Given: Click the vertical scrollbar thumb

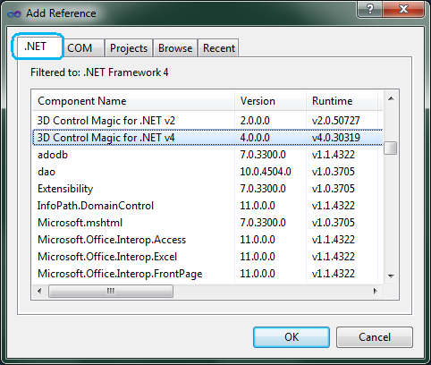Looking at the screenshot, I should [x=391, y=149].
